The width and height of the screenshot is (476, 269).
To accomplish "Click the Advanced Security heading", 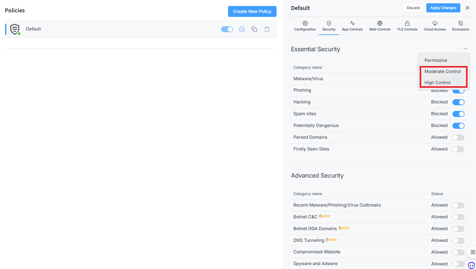I will 317,176.
